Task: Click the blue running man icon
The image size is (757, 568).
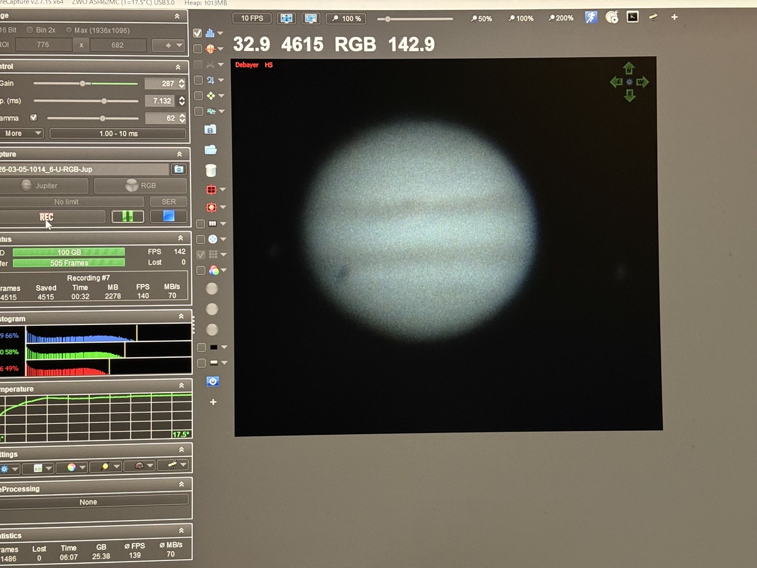Action: tap(590, 17)
